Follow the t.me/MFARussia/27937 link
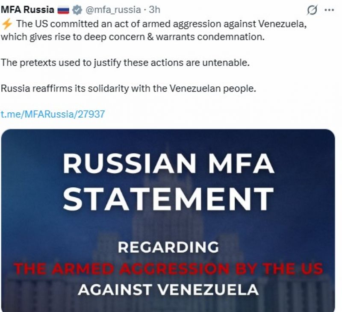This screenshot has height=312, width=342. (x=53, y=114)
